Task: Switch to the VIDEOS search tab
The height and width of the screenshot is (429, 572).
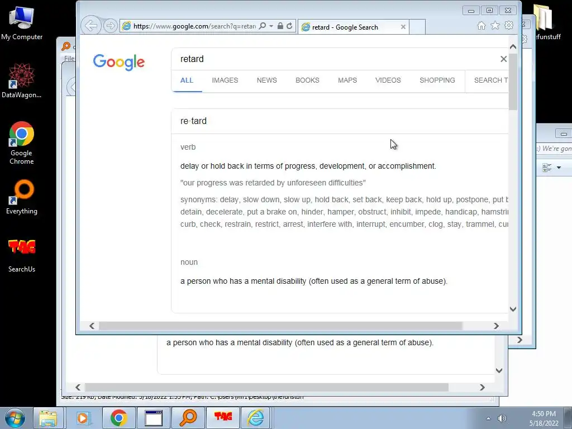Action: [388, 80]
